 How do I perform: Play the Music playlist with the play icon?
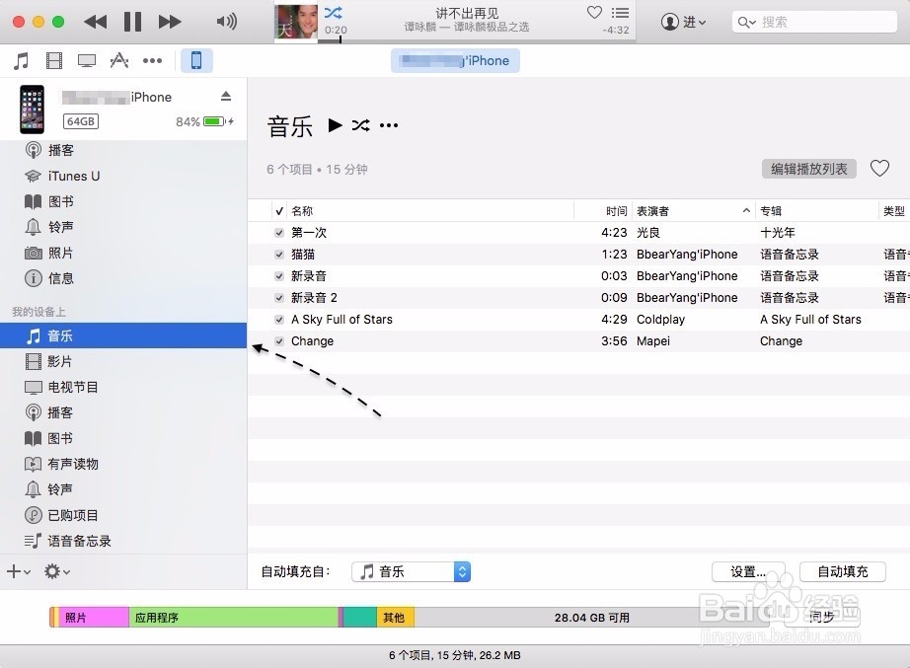335,125
